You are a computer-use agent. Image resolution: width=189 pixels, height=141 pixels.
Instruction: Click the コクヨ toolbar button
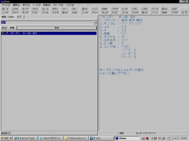coord(15,9)
